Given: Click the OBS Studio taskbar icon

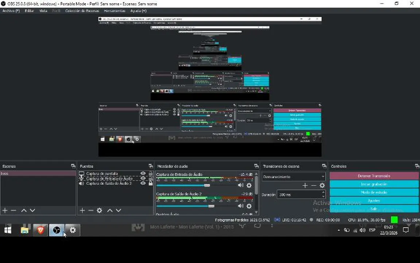Looking at the screenshot, I should click(x=57, y=230).
